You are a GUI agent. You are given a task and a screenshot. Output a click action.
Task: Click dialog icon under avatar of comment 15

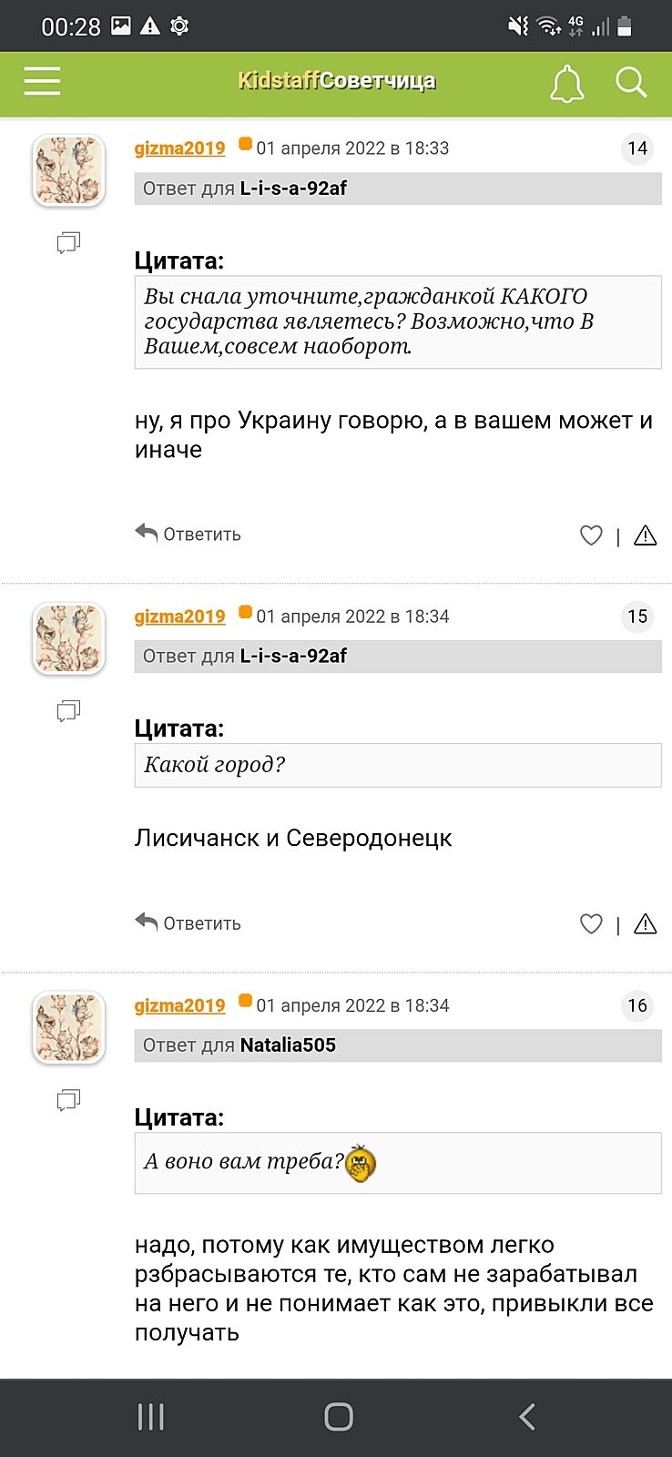[x=68, y=710]
